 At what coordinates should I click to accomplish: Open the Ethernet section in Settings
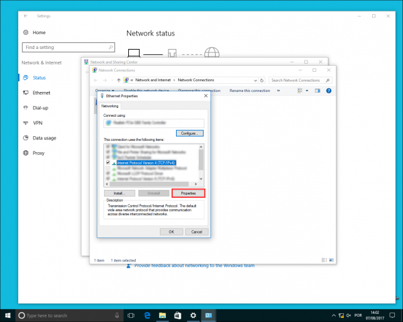(42, 93)
